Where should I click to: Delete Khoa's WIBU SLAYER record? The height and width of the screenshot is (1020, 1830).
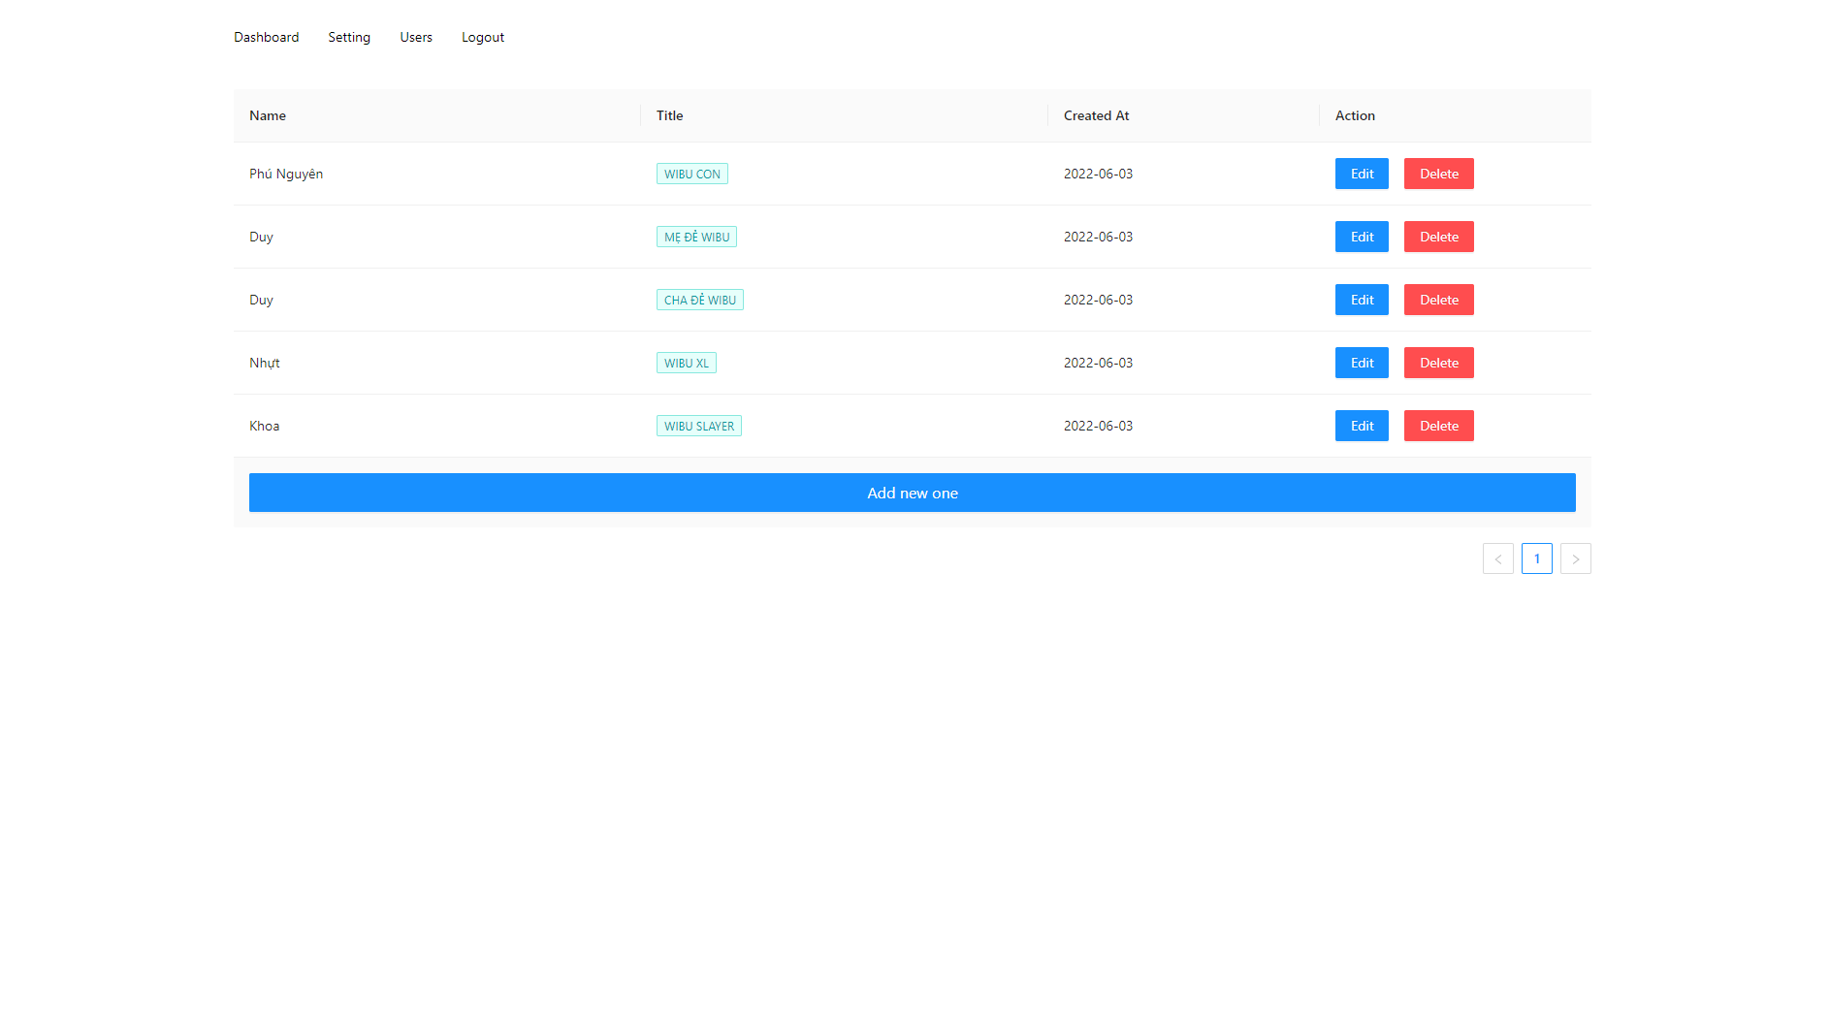point(1438,426)
